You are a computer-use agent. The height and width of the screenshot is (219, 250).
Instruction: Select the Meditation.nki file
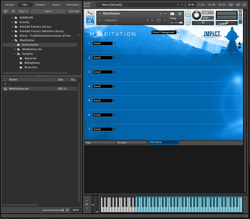point(40,89)
